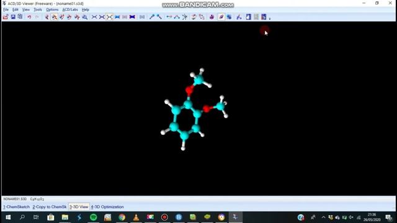Click the blue page icon in toolbar
Screen dimensions: 397x223
(x=248, y=17)
